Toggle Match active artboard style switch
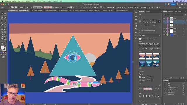The width and height of the screenshot is (187, 105). point(140,39)
